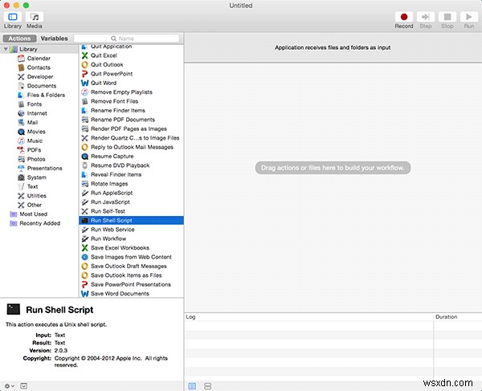Switch to the Actions tab
This screenshot has height=391, width=482.
click(19, 39)
